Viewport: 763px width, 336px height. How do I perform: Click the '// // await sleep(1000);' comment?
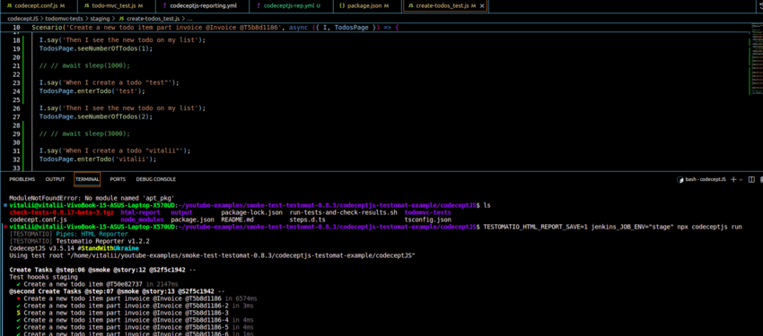[84, 65]
